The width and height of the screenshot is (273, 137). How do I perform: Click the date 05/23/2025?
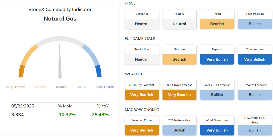pyautogui.click(x=23, y=106)
